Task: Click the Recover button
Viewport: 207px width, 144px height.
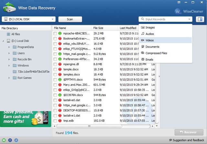Action: [x=189, y=132]
